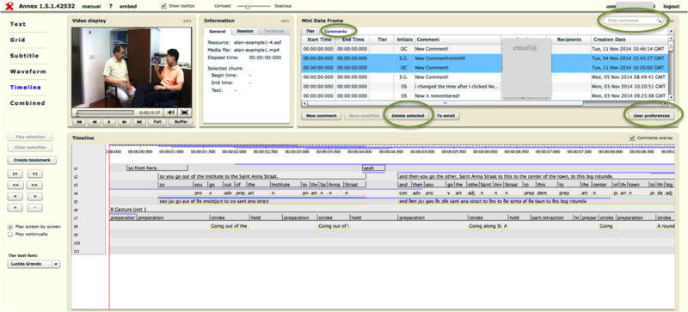Click table scroll-down arrow in comments list
Viewport: 688px width, 312px height.
tap(671, 97)
